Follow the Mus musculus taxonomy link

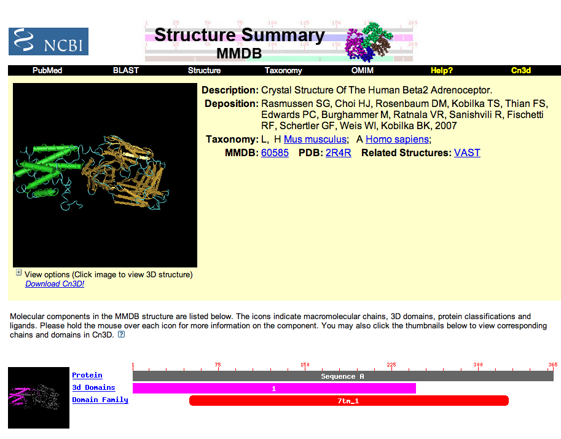pos(316,140)
